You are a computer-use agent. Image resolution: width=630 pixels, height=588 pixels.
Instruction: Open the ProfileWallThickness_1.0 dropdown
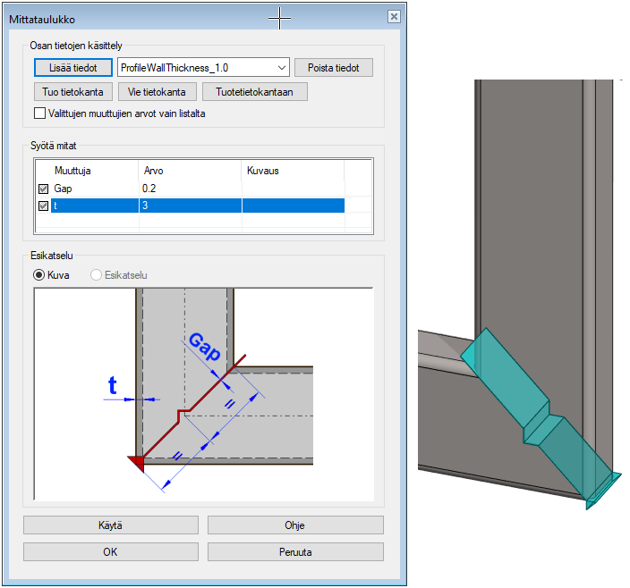(x=281, y=68)
